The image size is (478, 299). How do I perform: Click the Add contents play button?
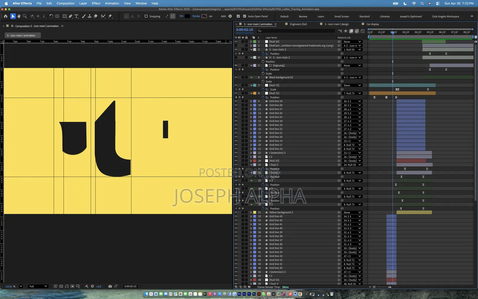click(230, 16)
